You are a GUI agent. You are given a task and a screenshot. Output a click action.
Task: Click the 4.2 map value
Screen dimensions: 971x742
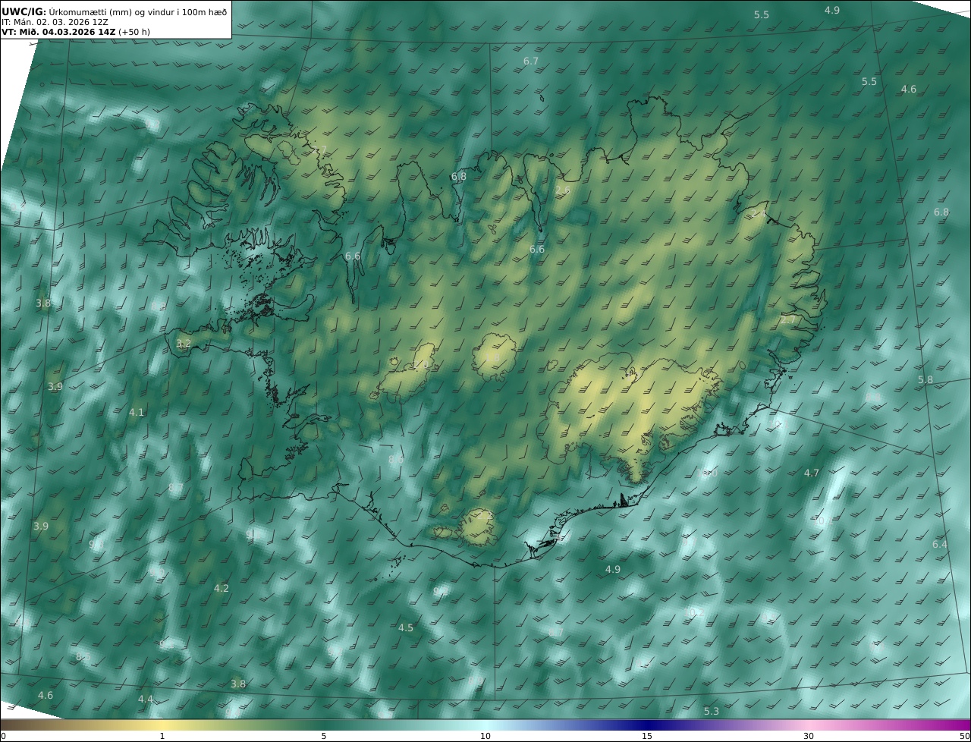coord(222,588)
